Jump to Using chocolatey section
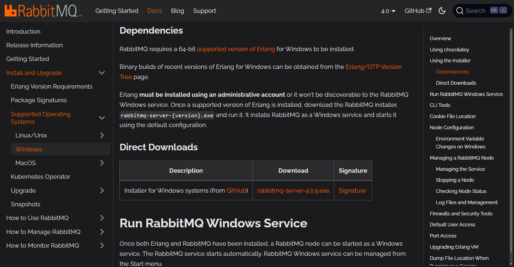 coord(449,49)
